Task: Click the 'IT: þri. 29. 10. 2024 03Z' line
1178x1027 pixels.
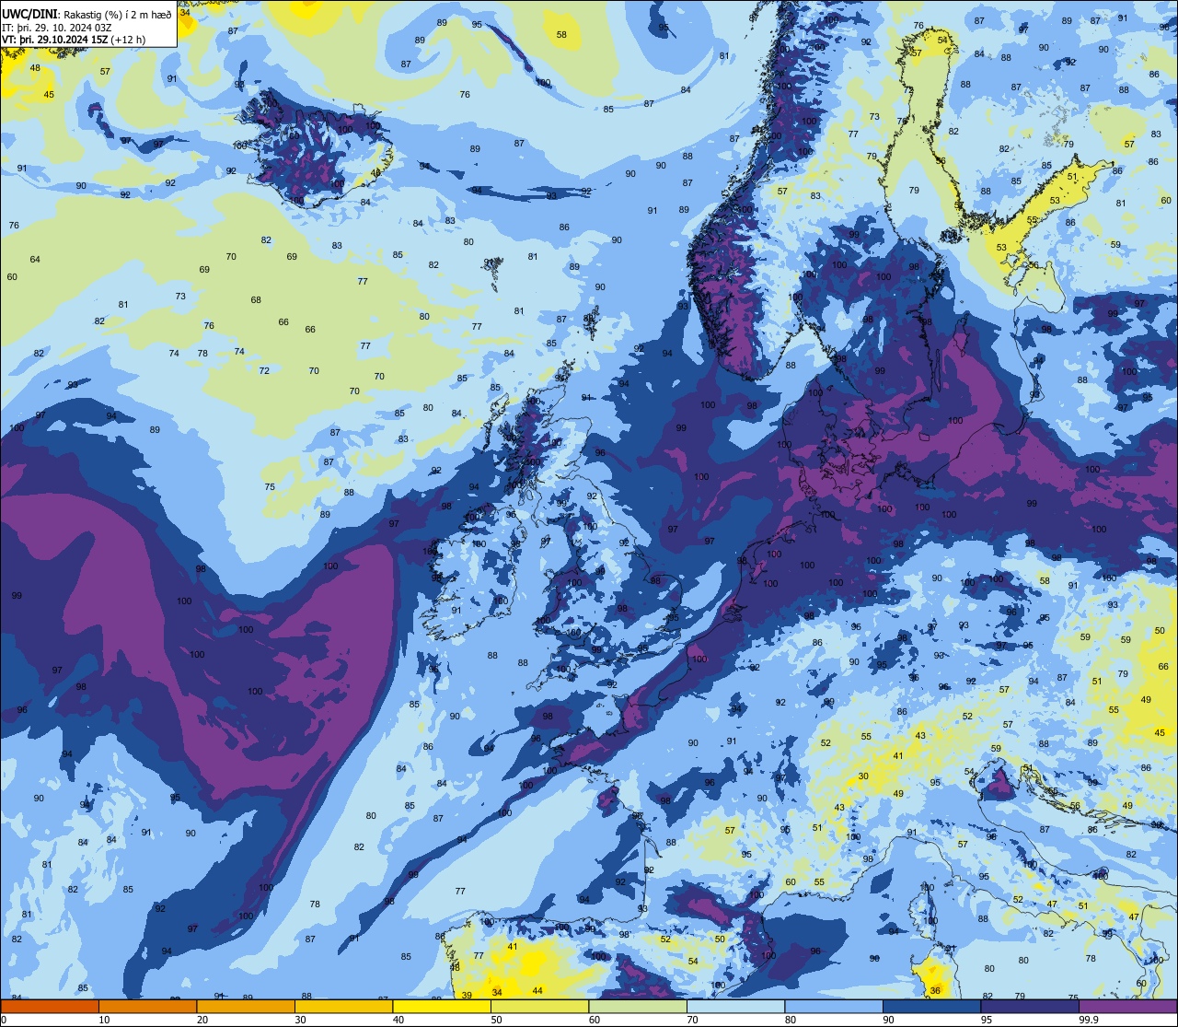Action: 56,28
